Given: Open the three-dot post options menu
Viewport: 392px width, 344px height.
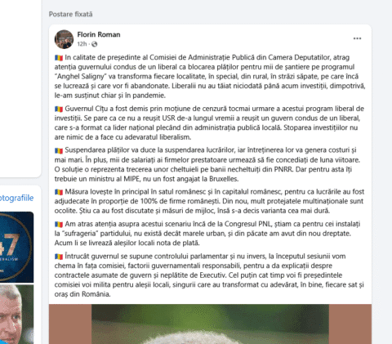Looking at the screenshot, I should 357,38.
